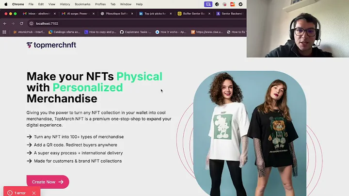349x196 pixels.
Task: Close the Piboutique Software tab
Action: coord(132,14)
